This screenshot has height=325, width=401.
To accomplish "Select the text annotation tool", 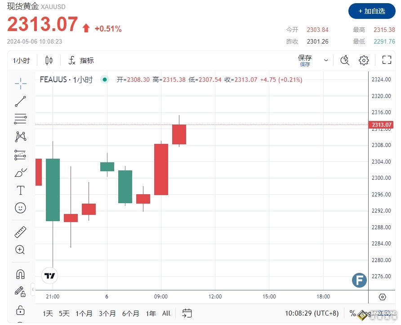I will 20,190.
